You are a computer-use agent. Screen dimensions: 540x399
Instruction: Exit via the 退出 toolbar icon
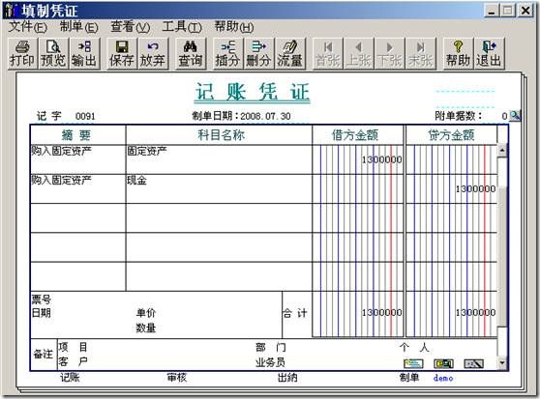(x=489, y=53)
